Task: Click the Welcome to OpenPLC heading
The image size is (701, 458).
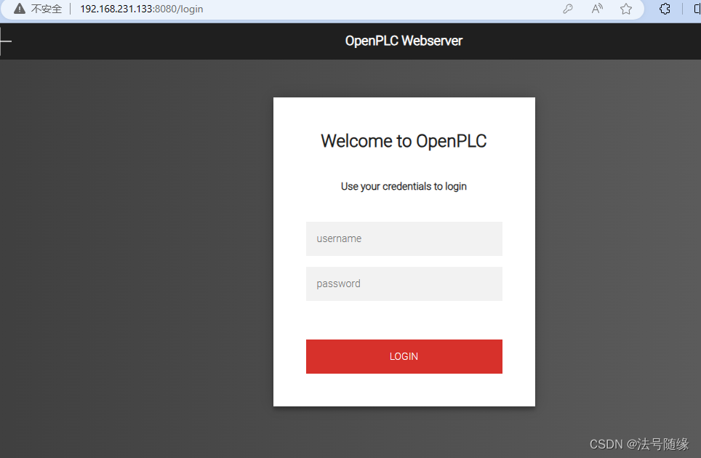Action: [x=404, y=141]
